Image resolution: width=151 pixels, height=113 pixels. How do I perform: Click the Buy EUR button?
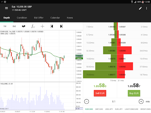pyautogui.click(x=134, y=93)
